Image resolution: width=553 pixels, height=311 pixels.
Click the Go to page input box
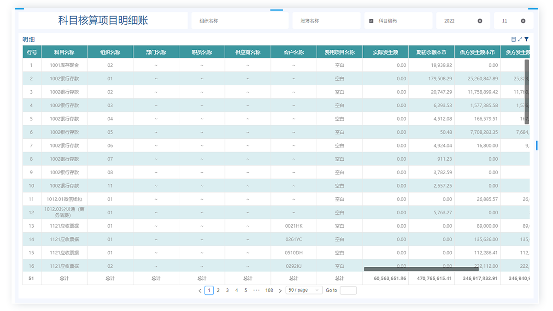pyautogui.click(x=348, y=290)
